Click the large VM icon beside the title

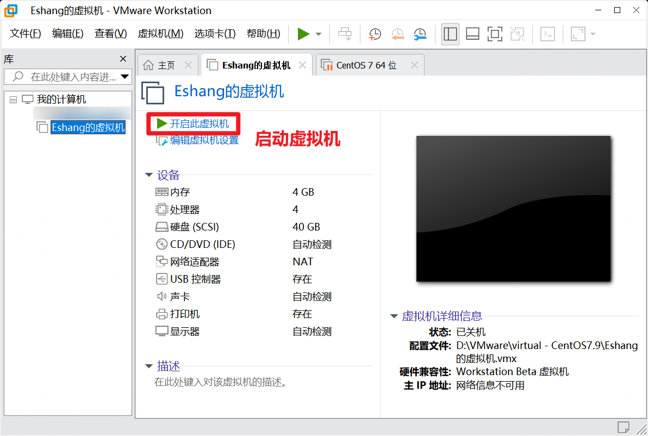click(153, 92)
